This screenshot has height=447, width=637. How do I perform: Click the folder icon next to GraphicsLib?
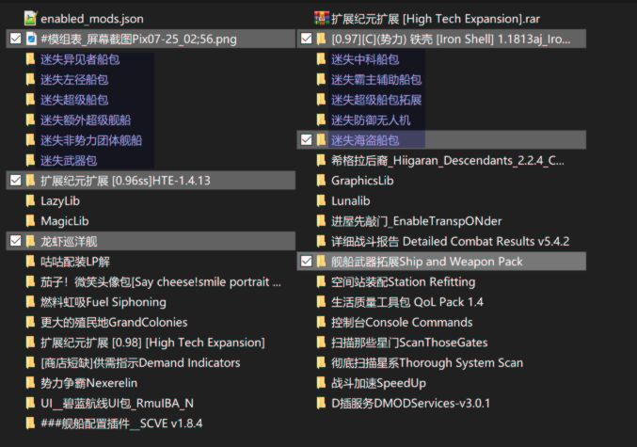[x=322, y=181]
